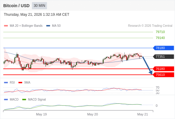Click the May 21 date axis label

pyautogui.click(x=143, y=114)
